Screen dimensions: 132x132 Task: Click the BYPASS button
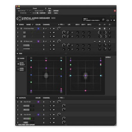(x=56, y=11)
